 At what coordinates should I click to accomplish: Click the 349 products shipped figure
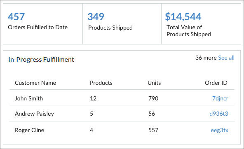point(96,16)
